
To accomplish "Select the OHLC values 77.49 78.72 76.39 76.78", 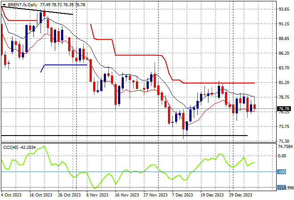I will coord(63,5).
